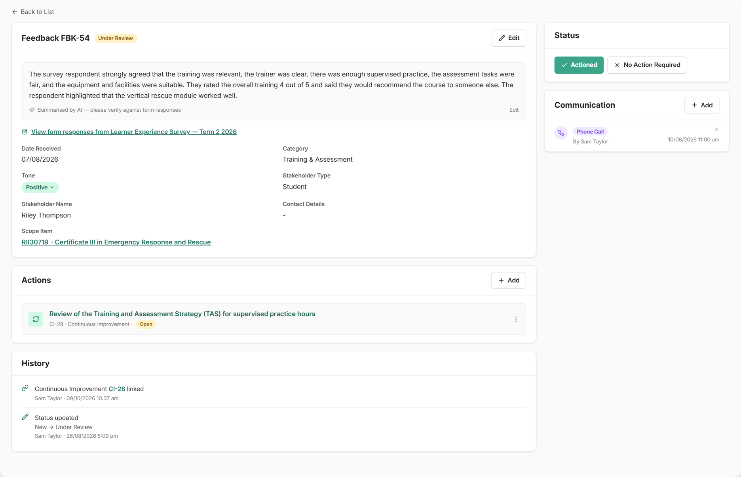Open RII30719 Certificate III scope item link
Viewport: 741px width, 477px height.
pyautogui.click(x=116, y=242)
